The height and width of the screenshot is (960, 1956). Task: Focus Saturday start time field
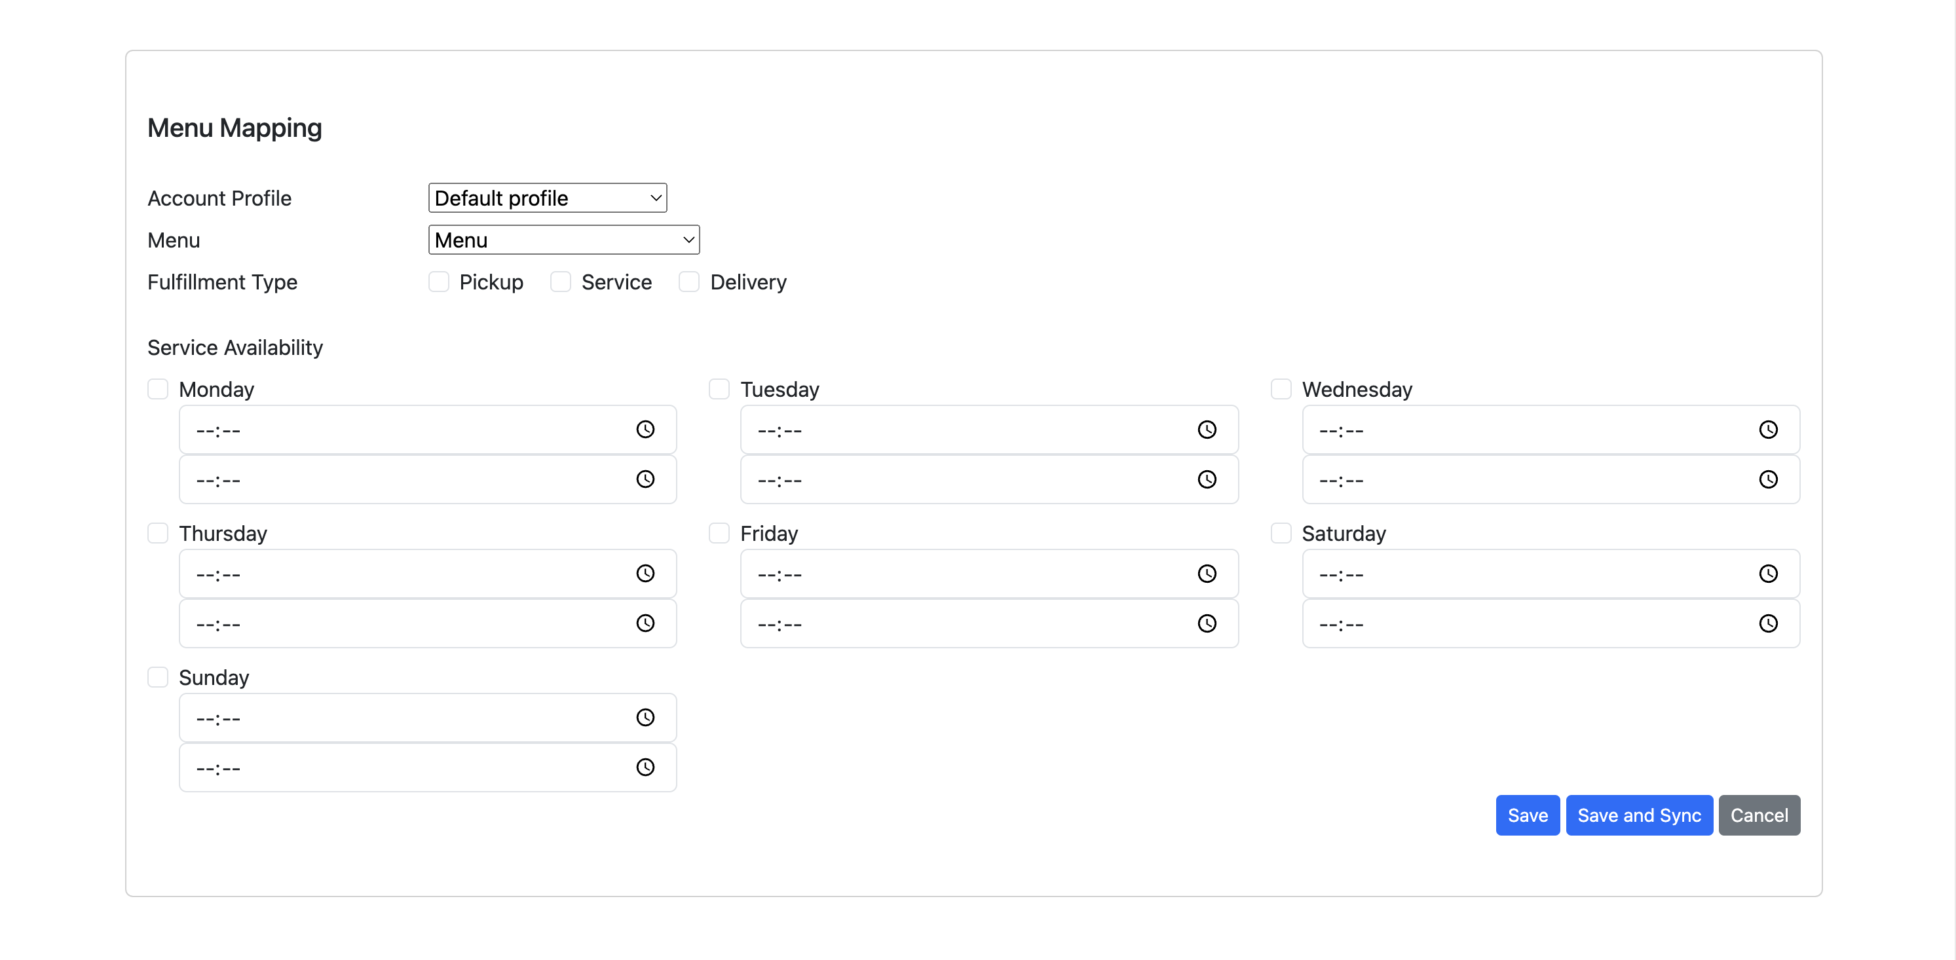[1551, 574]
